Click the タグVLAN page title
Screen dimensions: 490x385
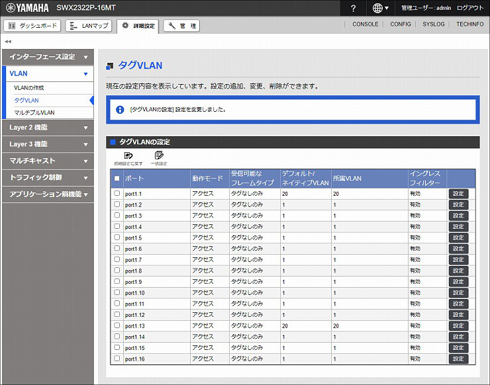pyautogui.click(x=140, y=65)
